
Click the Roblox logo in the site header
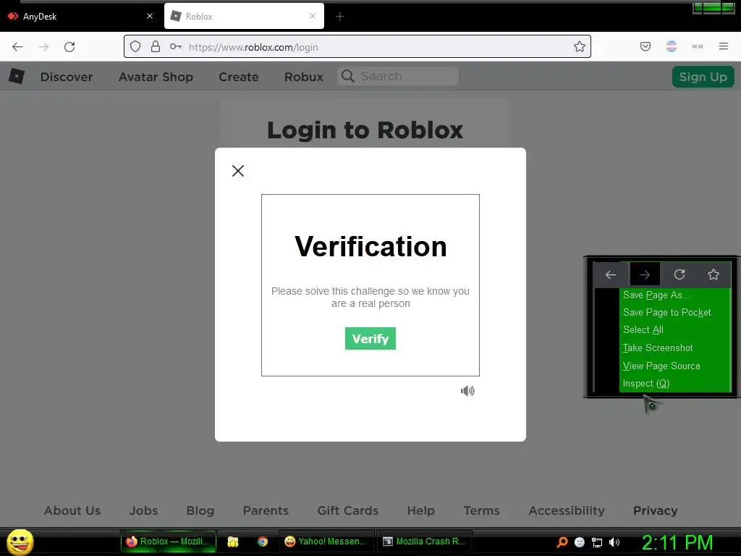[17, 75]
